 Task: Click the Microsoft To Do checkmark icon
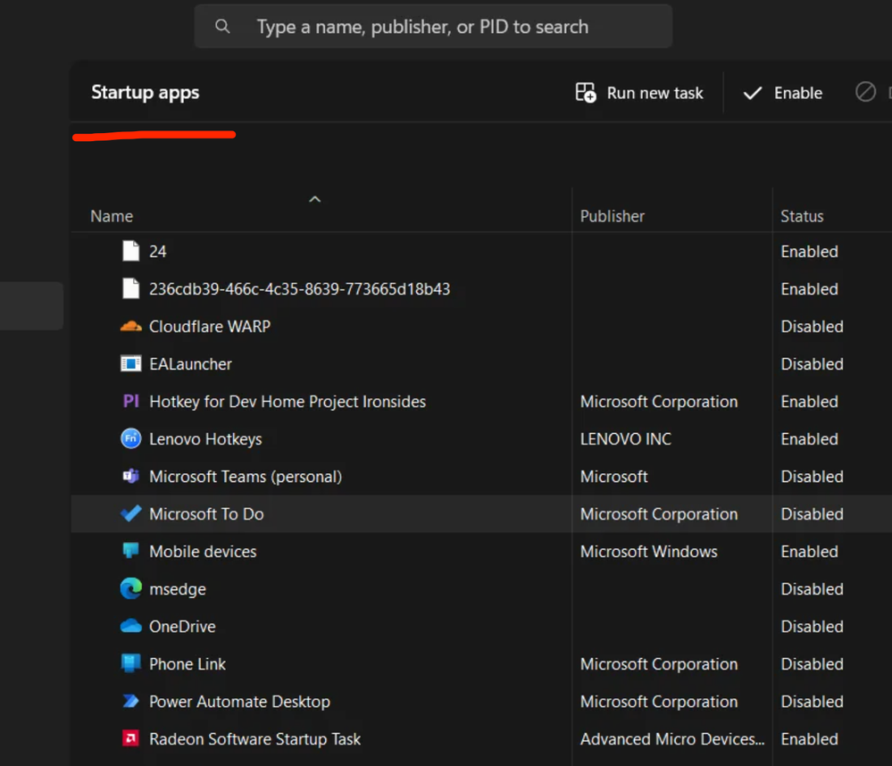(130, 513)
